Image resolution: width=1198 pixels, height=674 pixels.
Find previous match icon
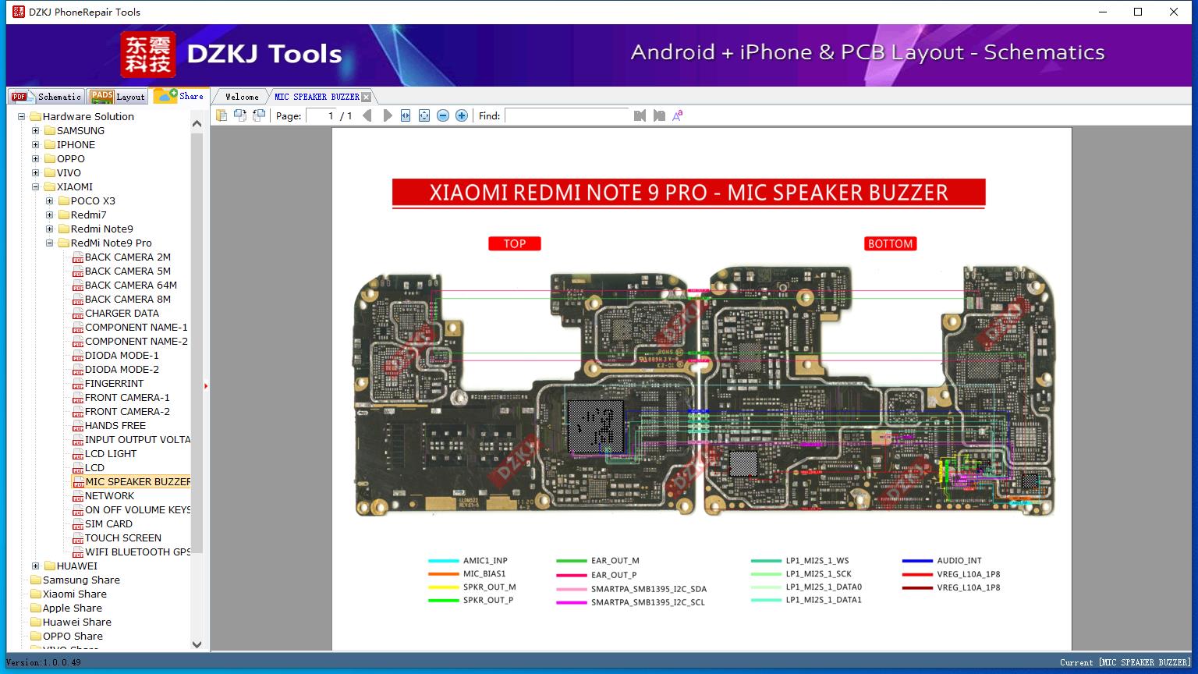click(x=640, y=115)
